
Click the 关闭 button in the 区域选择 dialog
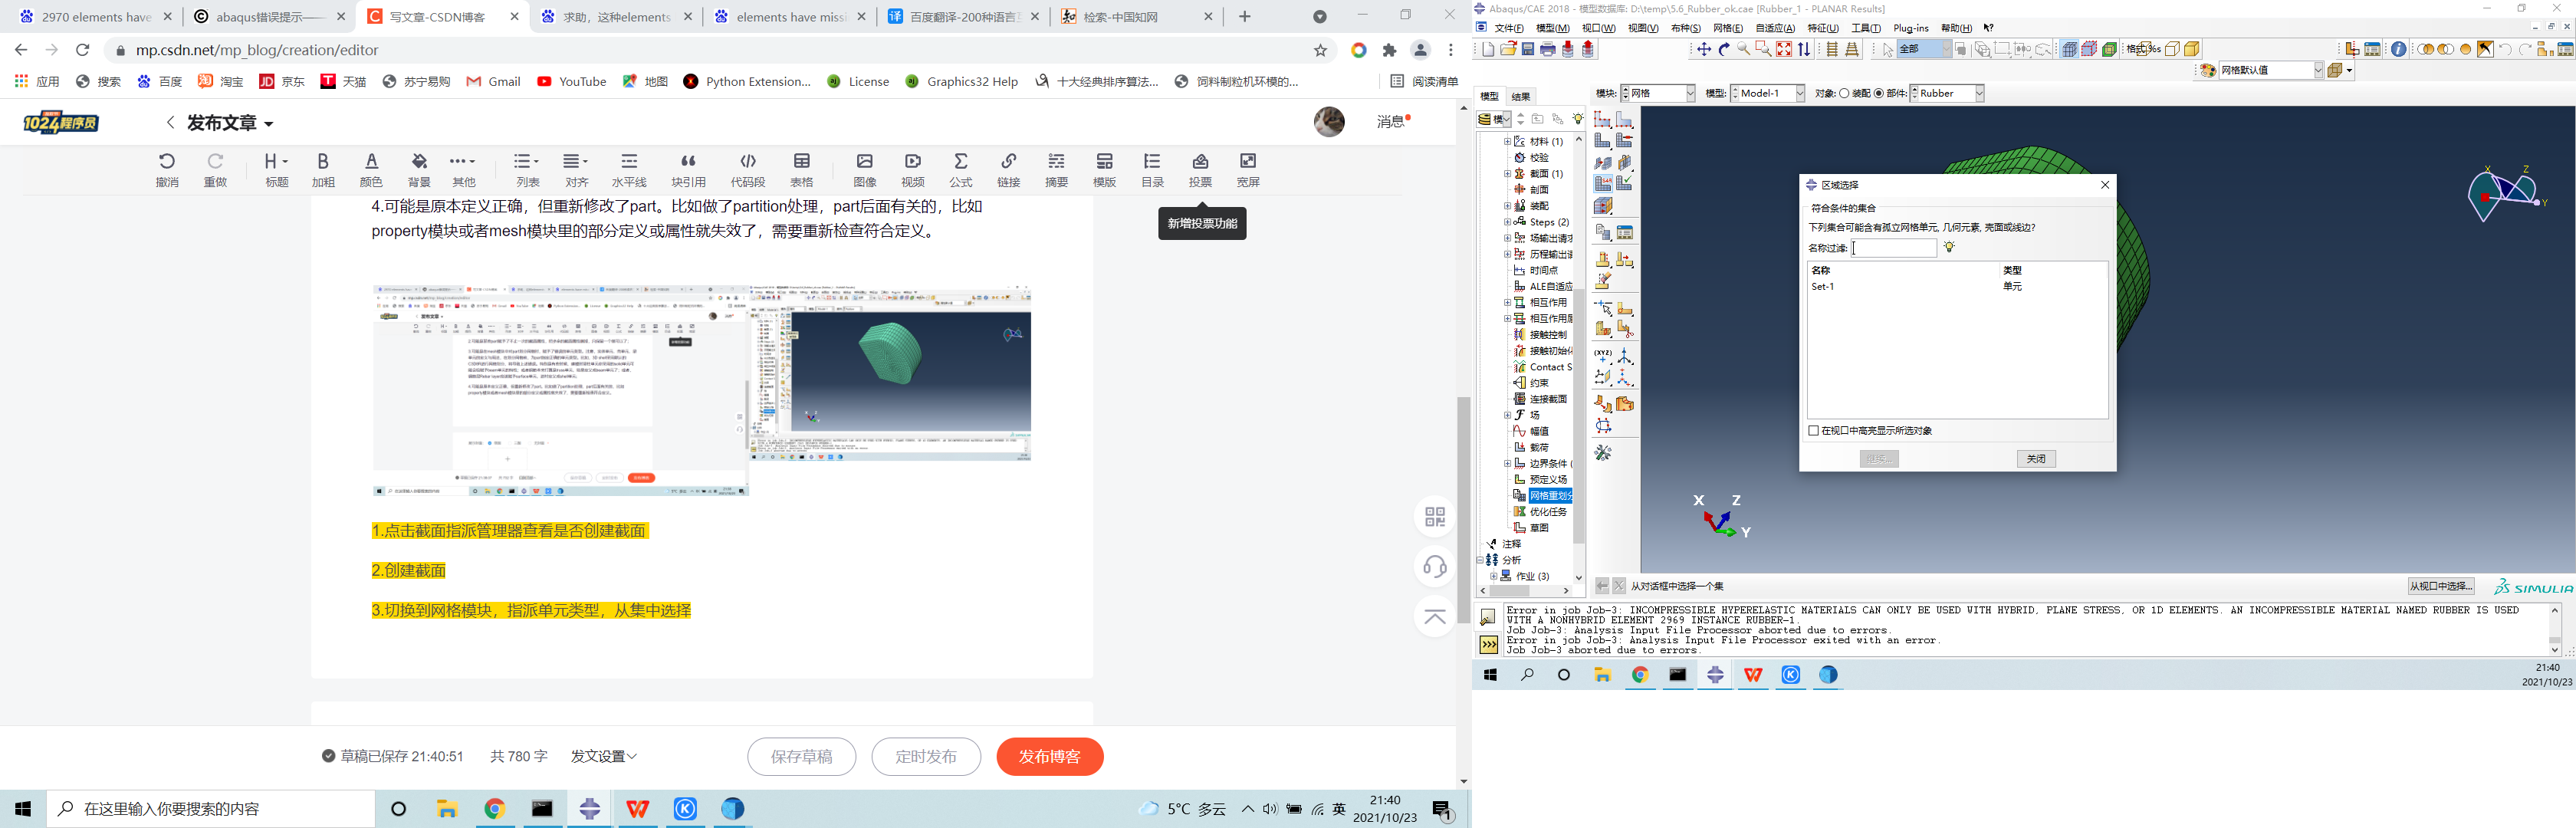[x=2036, y=458]
